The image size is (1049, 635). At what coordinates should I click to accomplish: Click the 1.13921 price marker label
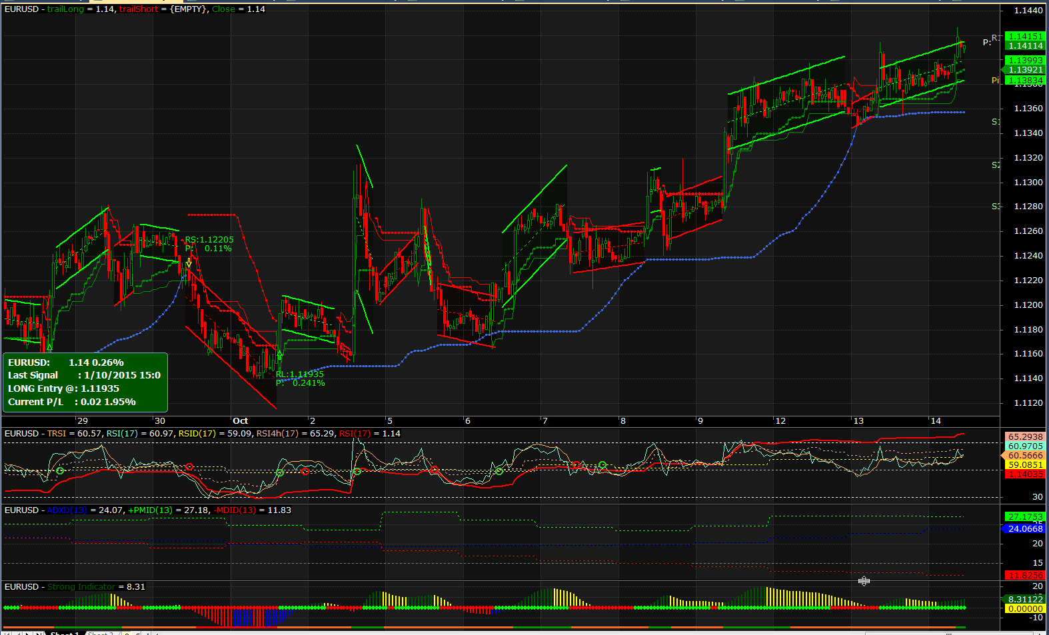coord(1025,70)
